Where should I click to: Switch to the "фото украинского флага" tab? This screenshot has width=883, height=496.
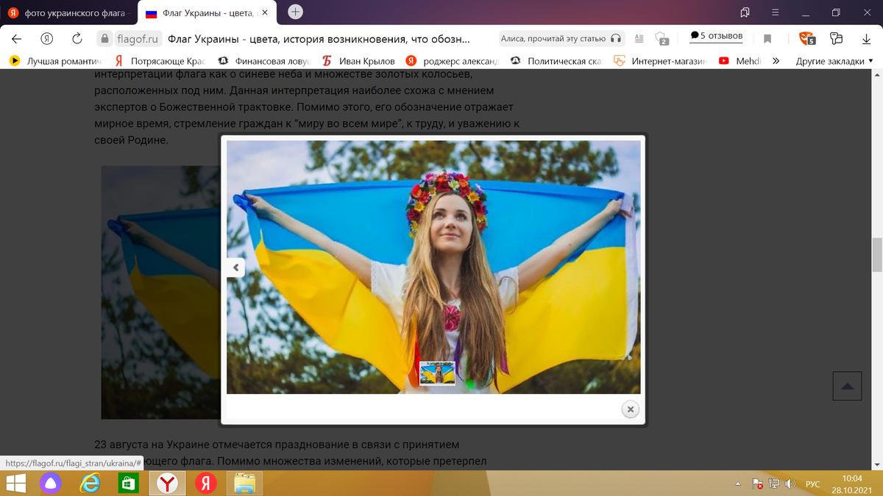click(66, 12)
